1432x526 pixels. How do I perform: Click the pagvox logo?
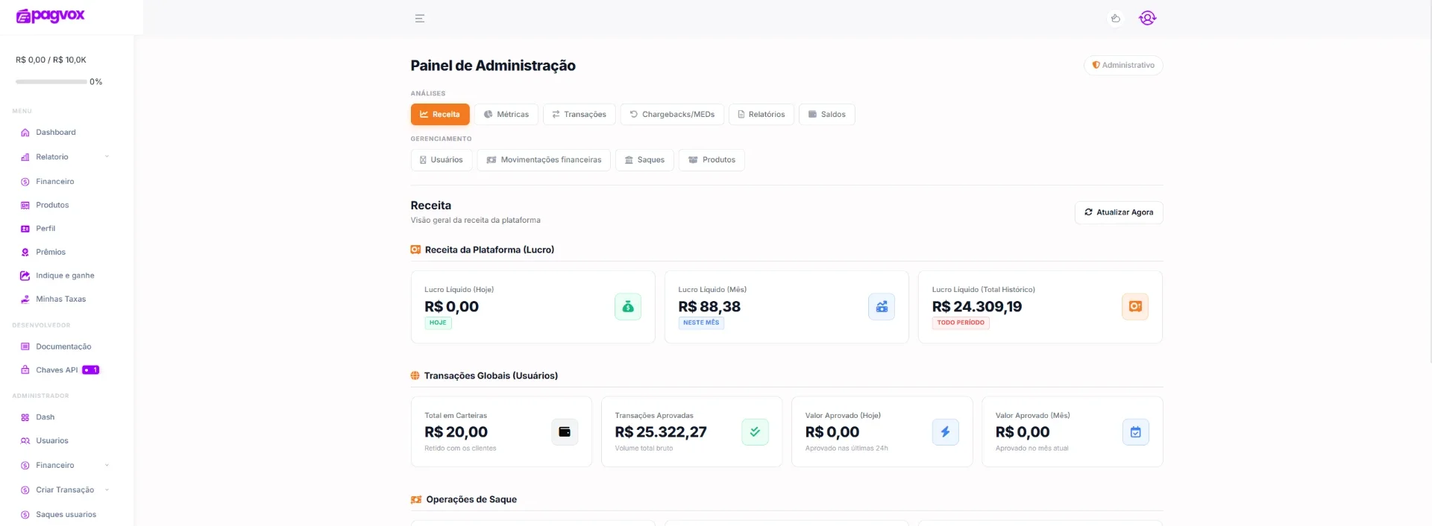51,16
